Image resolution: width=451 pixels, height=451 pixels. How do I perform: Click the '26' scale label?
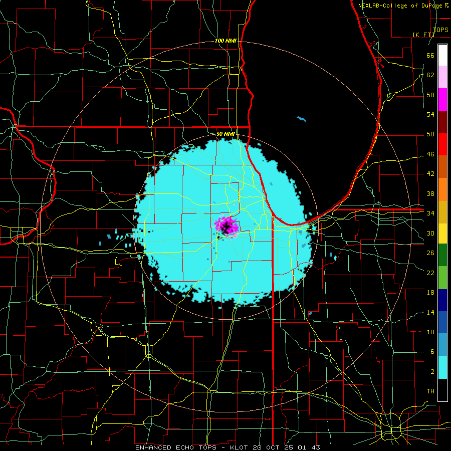430,253
